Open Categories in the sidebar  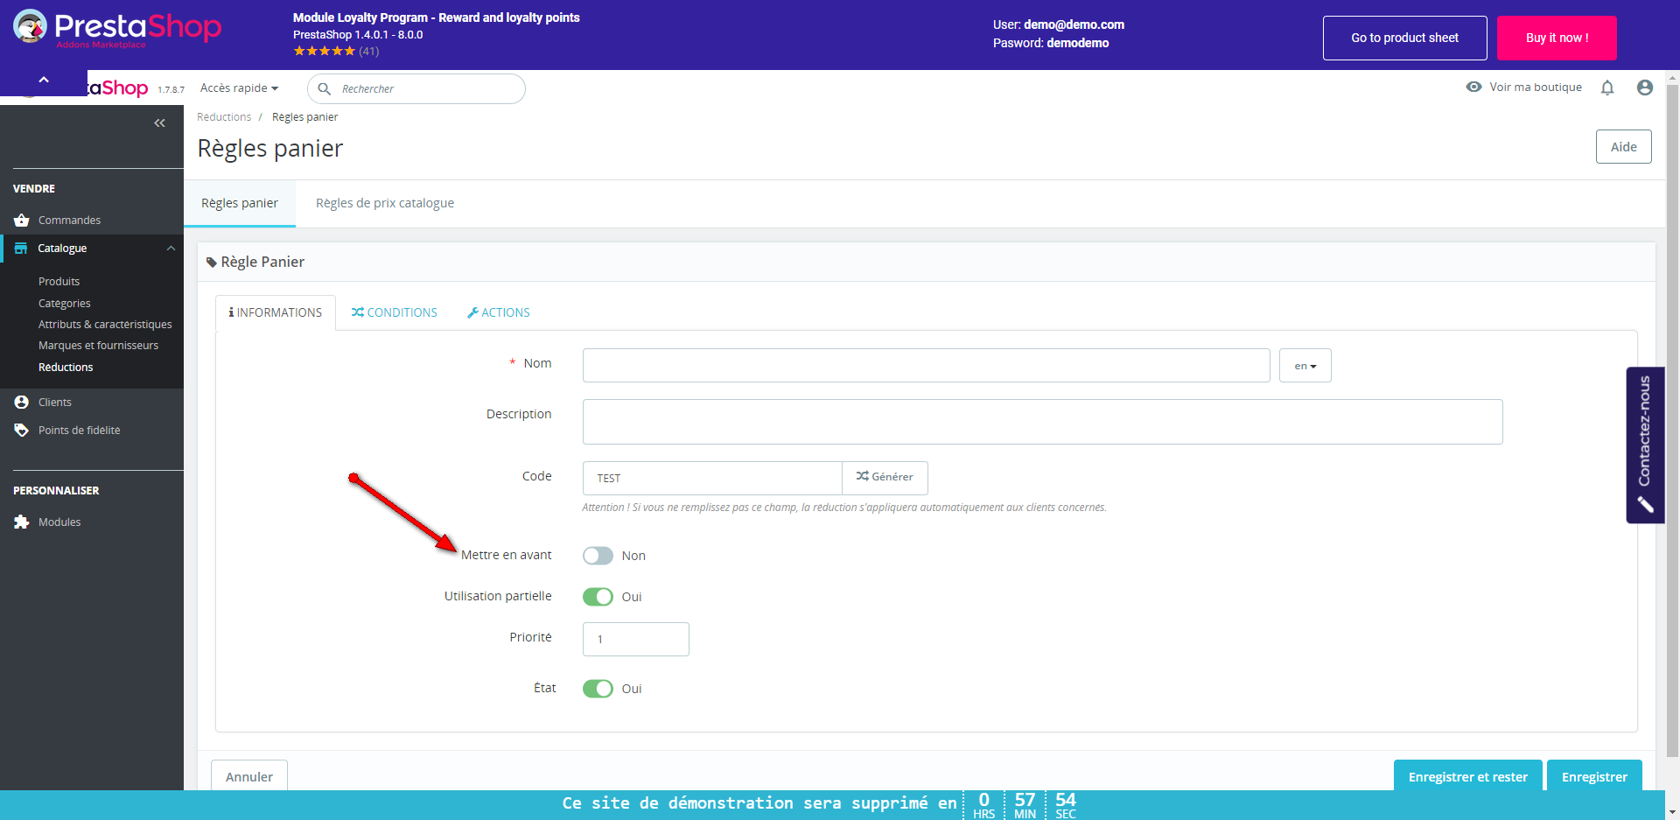tap(65, 303)
